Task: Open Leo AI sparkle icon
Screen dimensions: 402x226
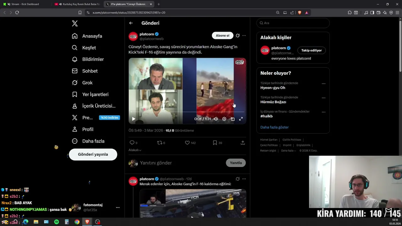Action: 385,13
